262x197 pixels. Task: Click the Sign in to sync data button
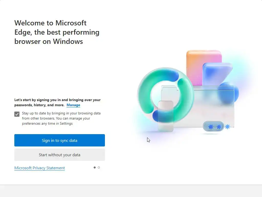point(59,140)
